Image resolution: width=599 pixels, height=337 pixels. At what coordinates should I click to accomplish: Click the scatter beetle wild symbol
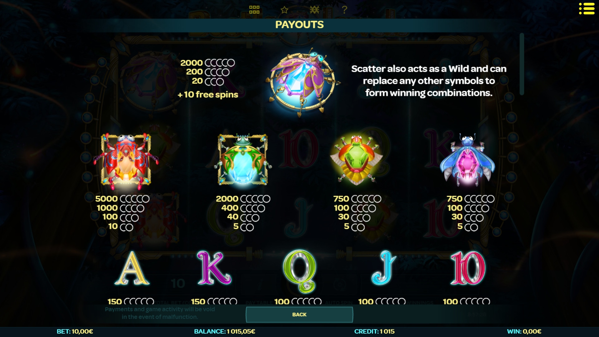(302, 82)
